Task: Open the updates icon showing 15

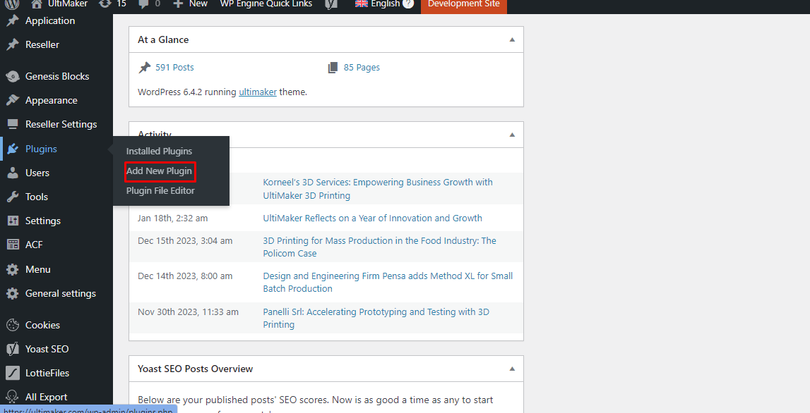Action: click(105, 4)
